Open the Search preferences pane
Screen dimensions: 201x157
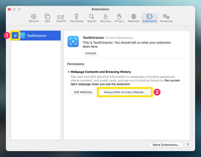click(x=92, y=17)
